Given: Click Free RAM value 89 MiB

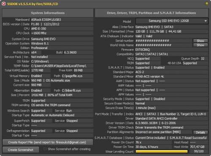Looking at the screenshot, I should pos(78,71).
